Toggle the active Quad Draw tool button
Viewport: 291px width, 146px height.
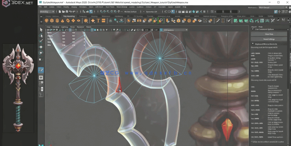tap(41, 70)
